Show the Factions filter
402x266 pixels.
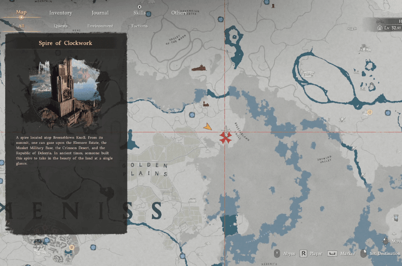pyautogui.click(x=139, y=26)
